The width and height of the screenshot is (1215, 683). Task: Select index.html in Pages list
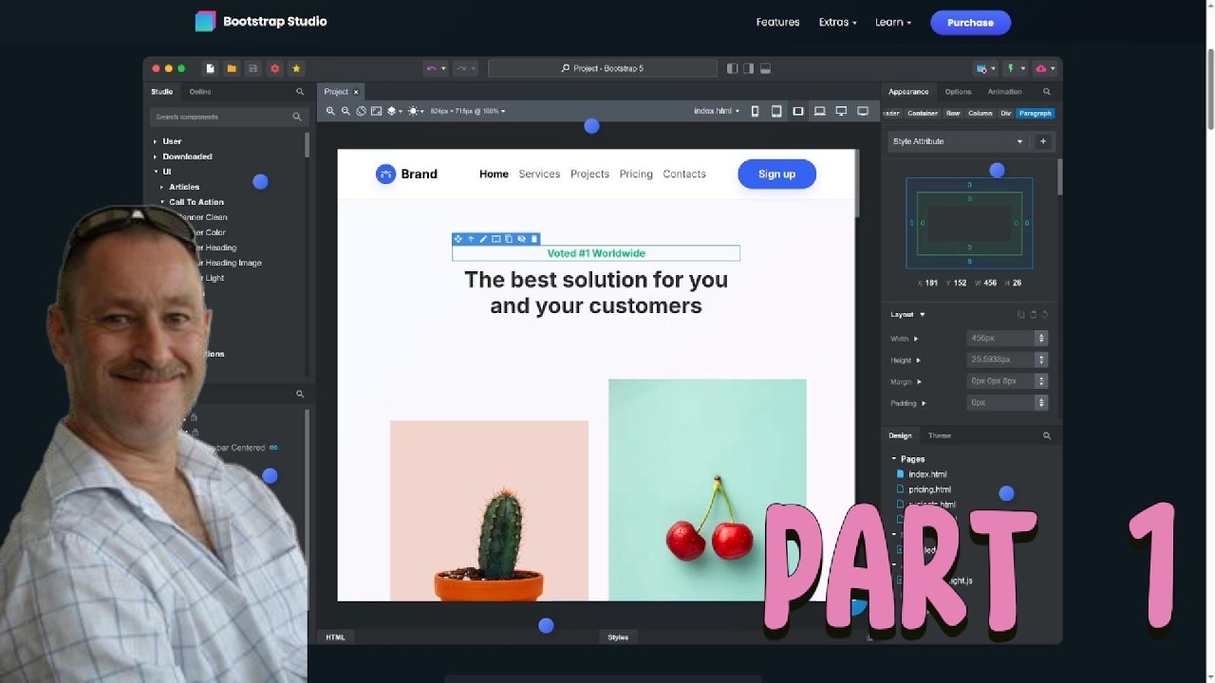pyautogui.click(x=927, y=474)
